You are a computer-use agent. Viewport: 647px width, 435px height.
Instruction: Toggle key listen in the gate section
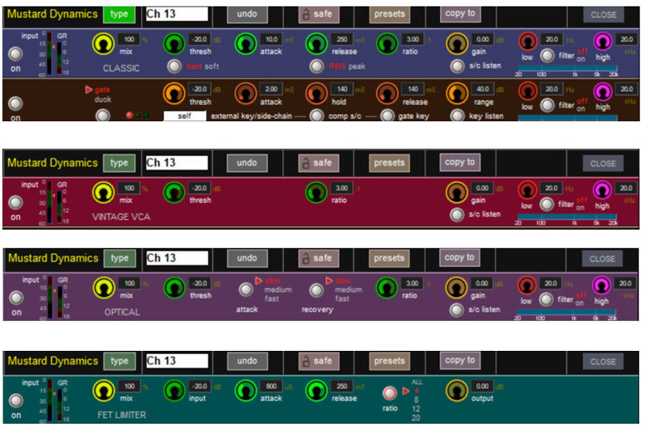pyautogui.click(x=457, y=116)
